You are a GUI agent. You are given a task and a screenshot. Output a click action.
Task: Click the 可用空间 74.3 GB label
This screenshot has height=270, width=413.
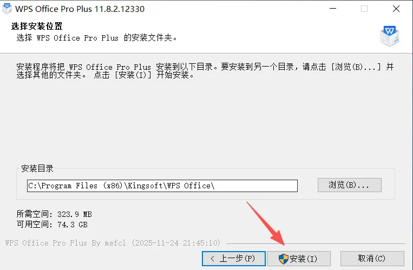52,225
